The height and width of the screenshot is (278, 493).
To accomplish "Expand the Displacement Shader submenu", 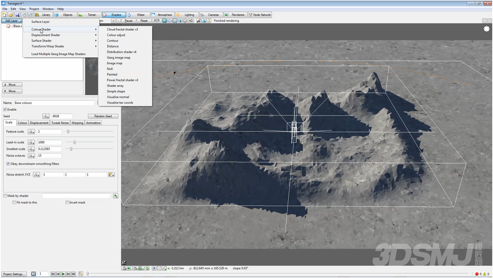I will coord(61,35).
